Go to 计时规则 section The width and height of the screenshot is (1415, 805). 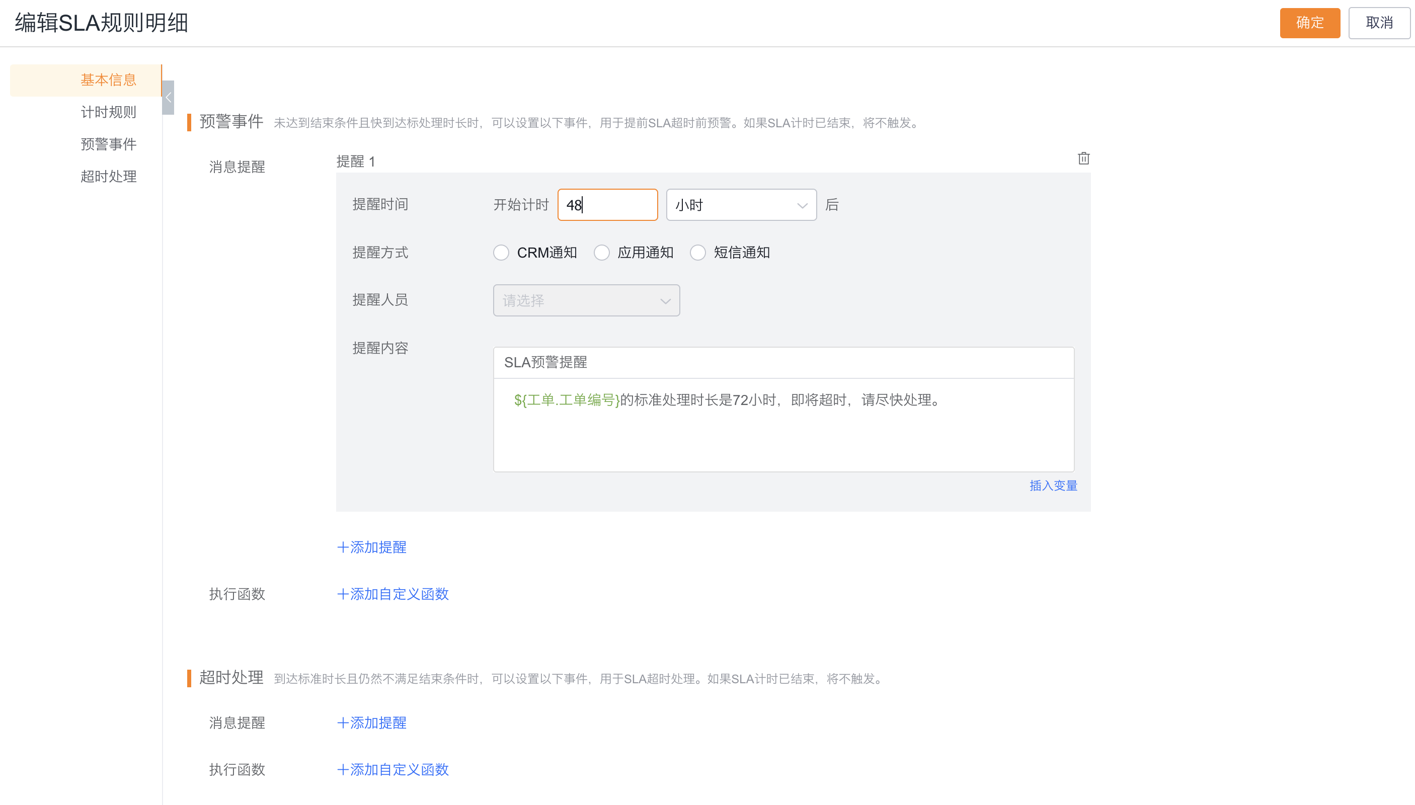point(108,112)
